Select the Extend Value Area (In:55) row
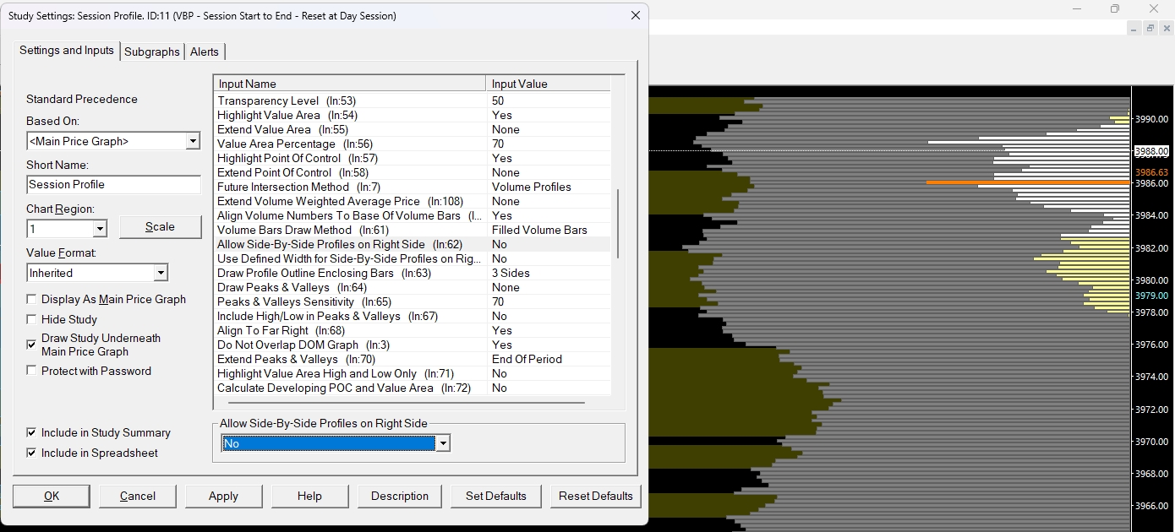1175x532 pixels. (413, 129)
